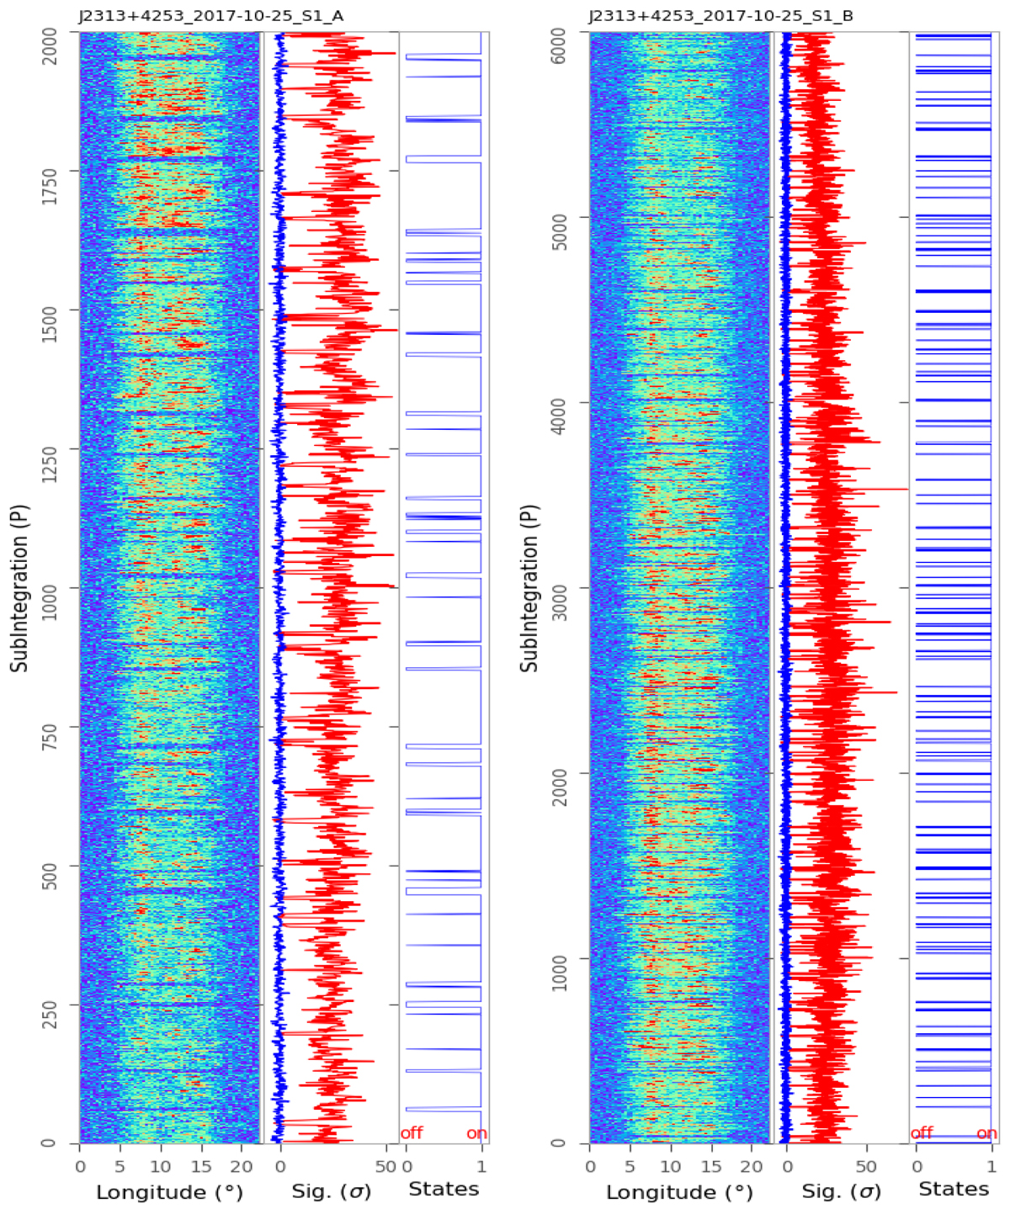This screenshot has height=1214, width=1010.
Task: Select the Sig. (σ) label in S1_A
Action: 331,1192
